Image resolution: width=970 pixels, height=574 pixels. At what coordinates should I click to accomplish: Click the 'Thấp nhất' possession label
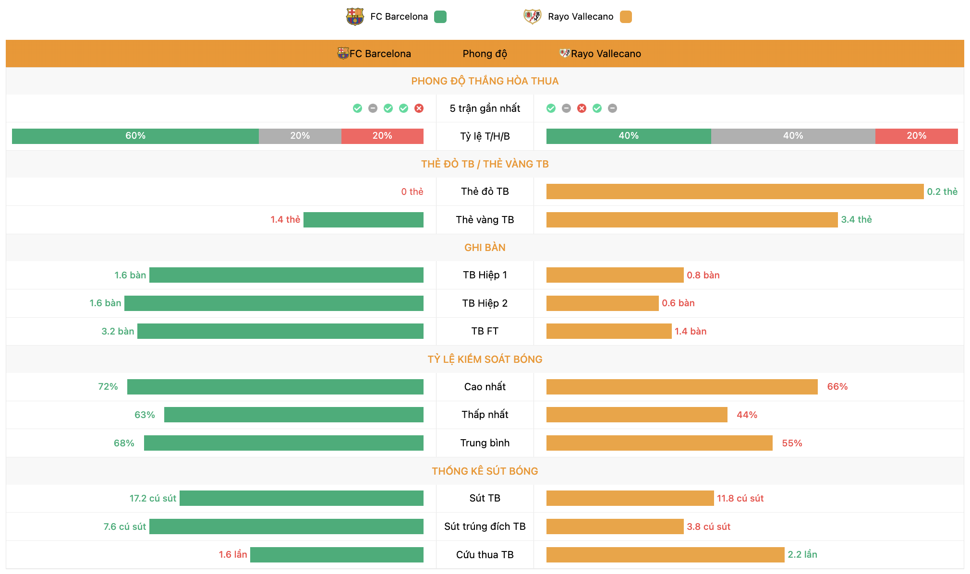coord(485,415)
